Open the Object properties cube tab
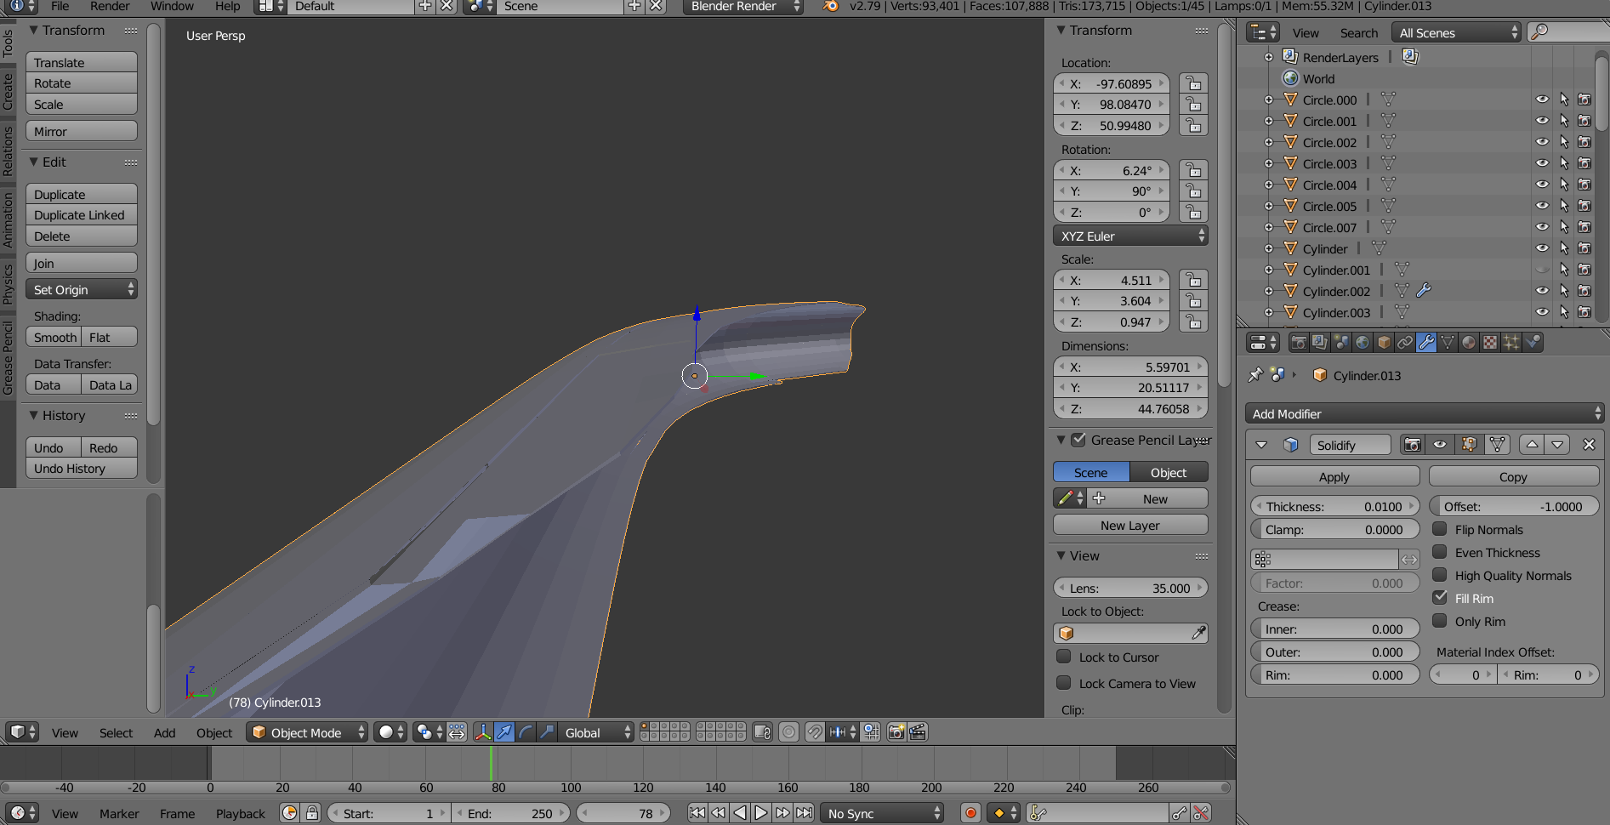This screenshot has height=825, width=1610. pyautogui.click(x=1384, y=342)
